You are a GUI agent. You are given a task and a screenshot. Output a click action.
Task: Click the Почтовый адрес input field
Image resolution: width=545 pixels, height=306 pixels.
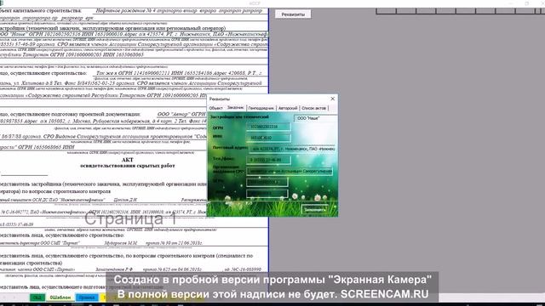point(293,149)
